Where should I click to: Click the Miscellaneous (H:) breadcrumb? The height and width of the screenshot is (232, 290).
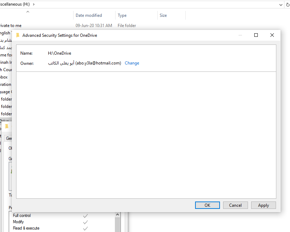(x=15, y=4)
